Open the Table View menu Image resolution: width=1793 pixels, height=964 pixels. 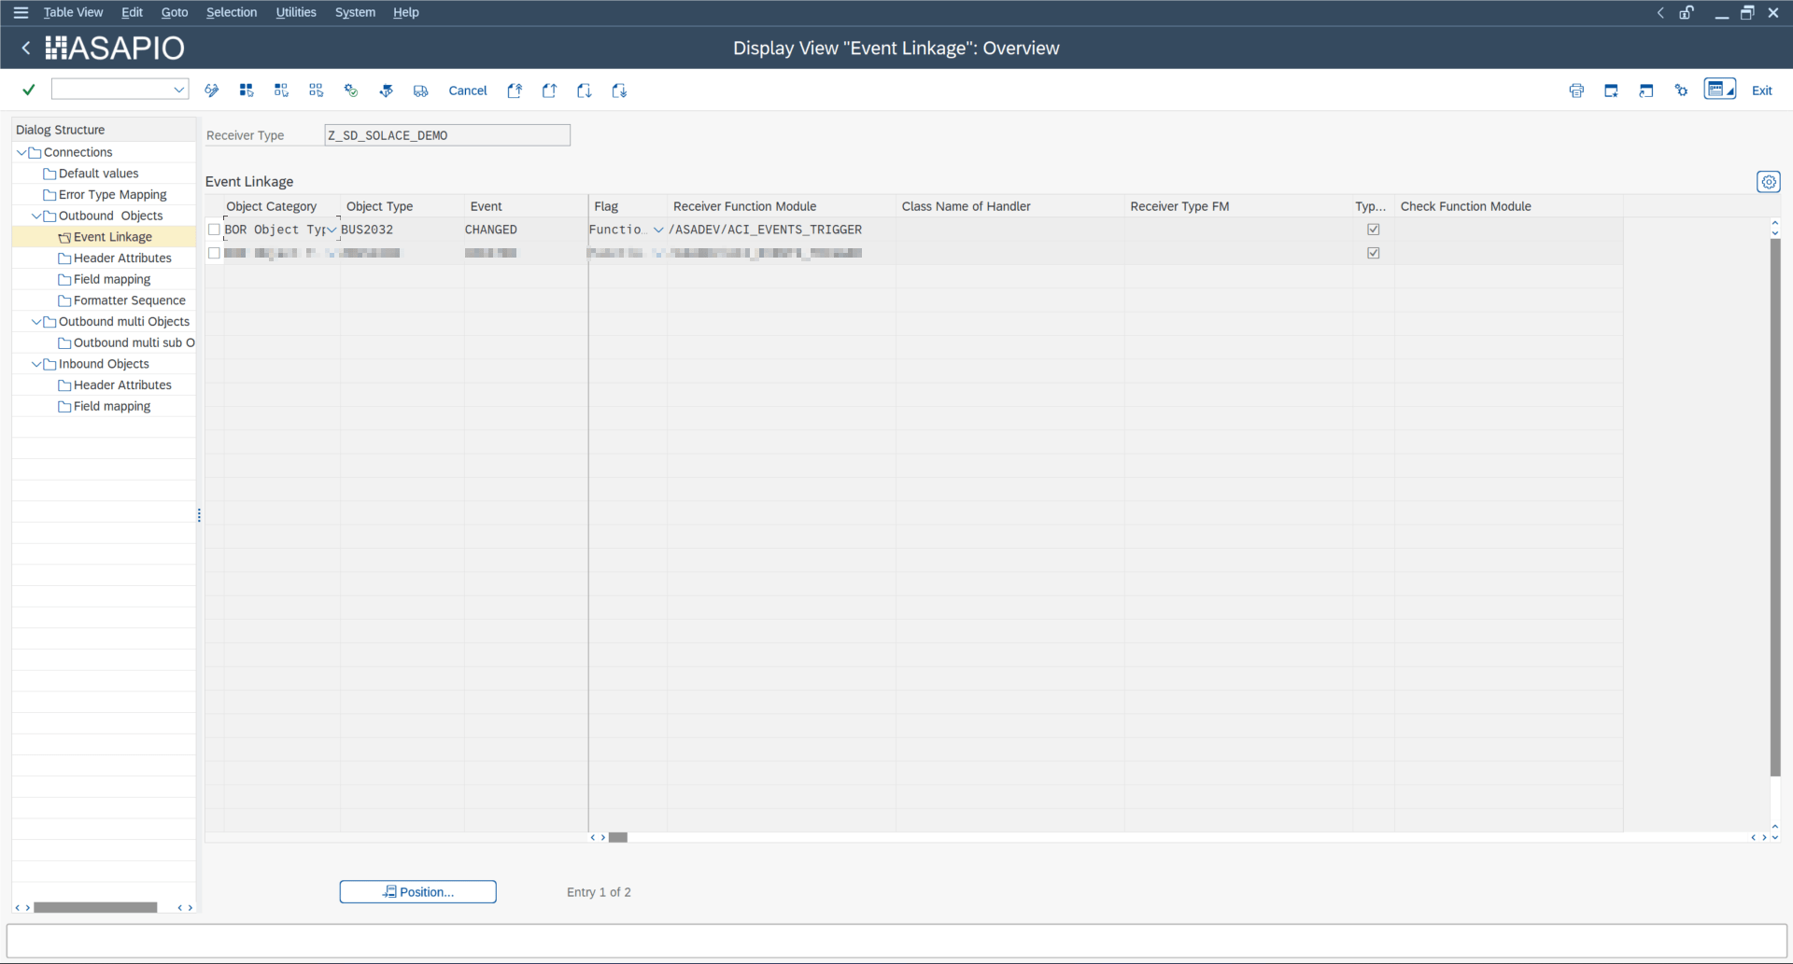[73, 12]
